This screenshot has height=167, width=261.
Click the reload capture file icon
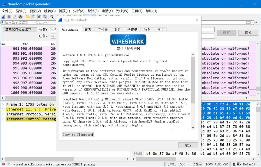[45, 17]
